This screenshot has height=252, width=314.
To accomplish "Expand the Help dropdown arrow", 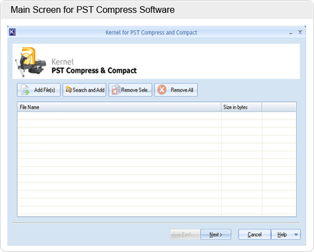I will (296, 235).
